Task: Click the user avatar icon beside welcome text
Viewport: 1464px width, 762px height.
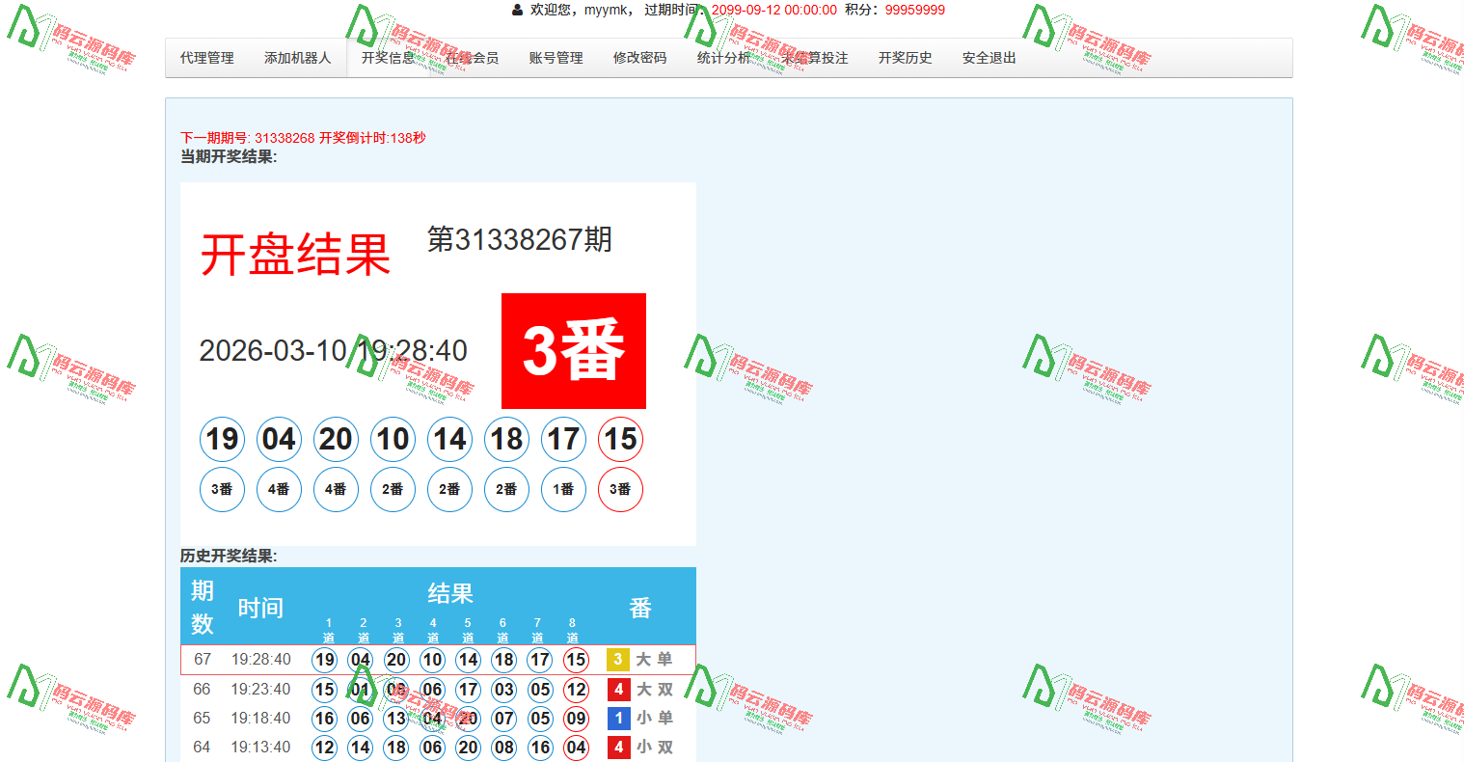Action: coord(518,10)
